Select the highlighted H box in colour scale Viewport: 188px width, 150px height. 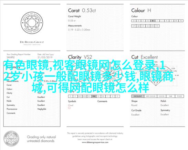(153, 21)
